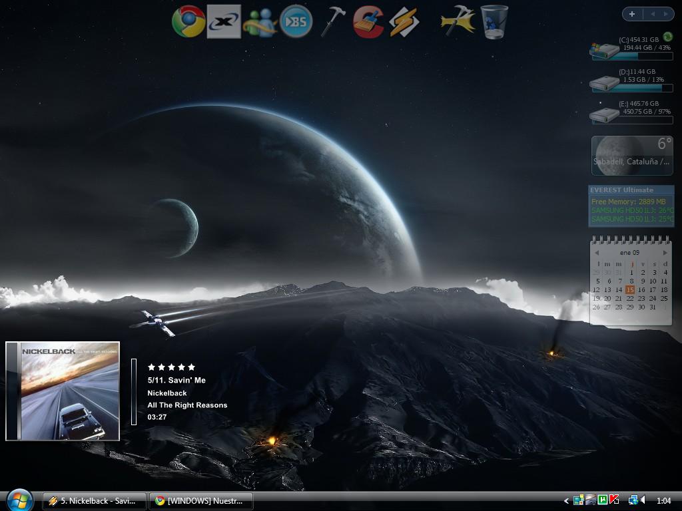The height and width of the screenshot is (511, 682).
Task: Click the five-star song rating
Action: [171, 367]
